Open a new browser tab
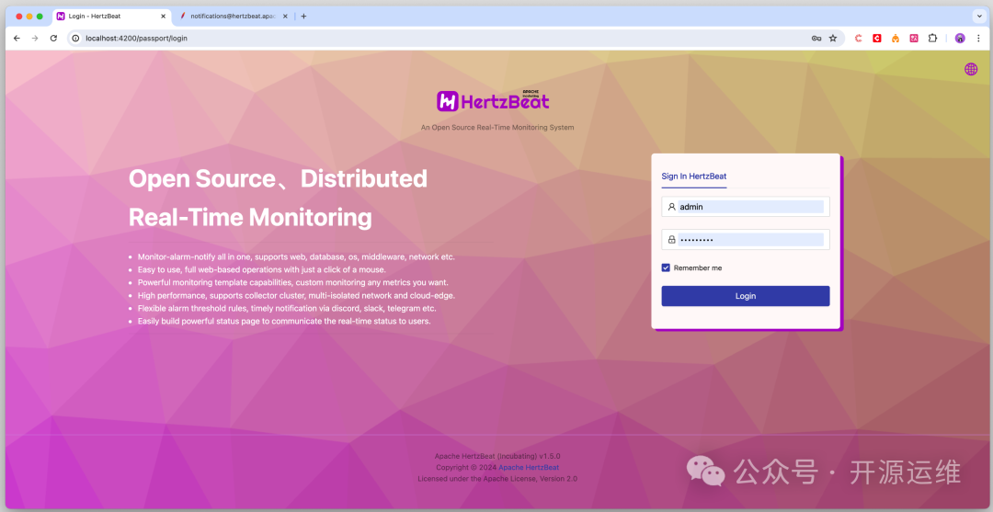The height and width of the screenshot is (512, 993). [x=303, y=16]
